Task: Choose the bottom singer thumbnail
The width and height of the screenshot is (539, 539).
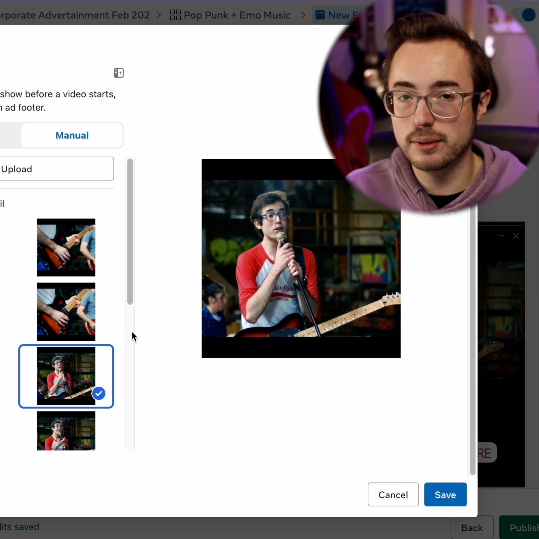Action: (x=66, y=431)
